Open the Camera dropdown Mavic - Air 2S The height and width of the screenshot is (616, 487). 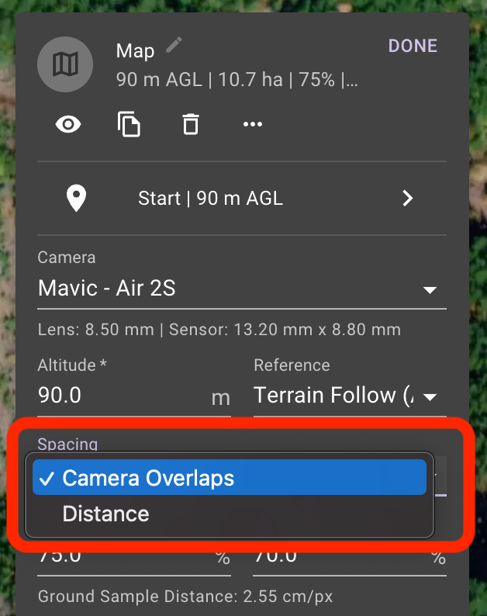[x=242, y=289]
